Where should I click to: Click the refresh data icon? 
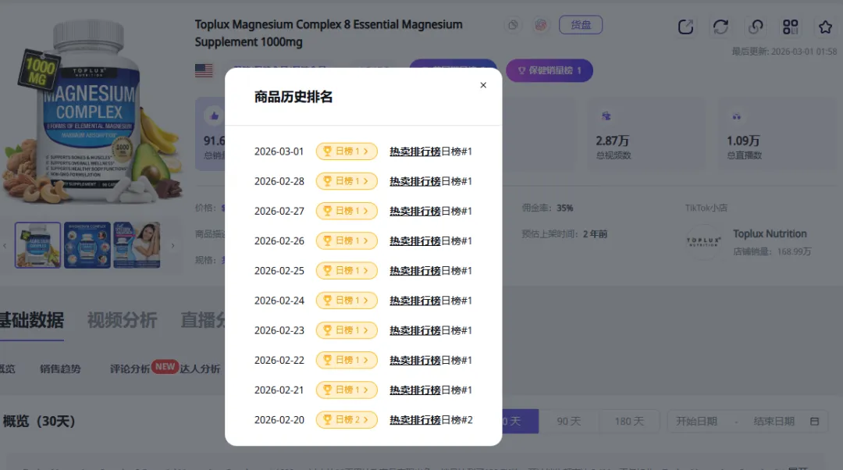point(720,27)
